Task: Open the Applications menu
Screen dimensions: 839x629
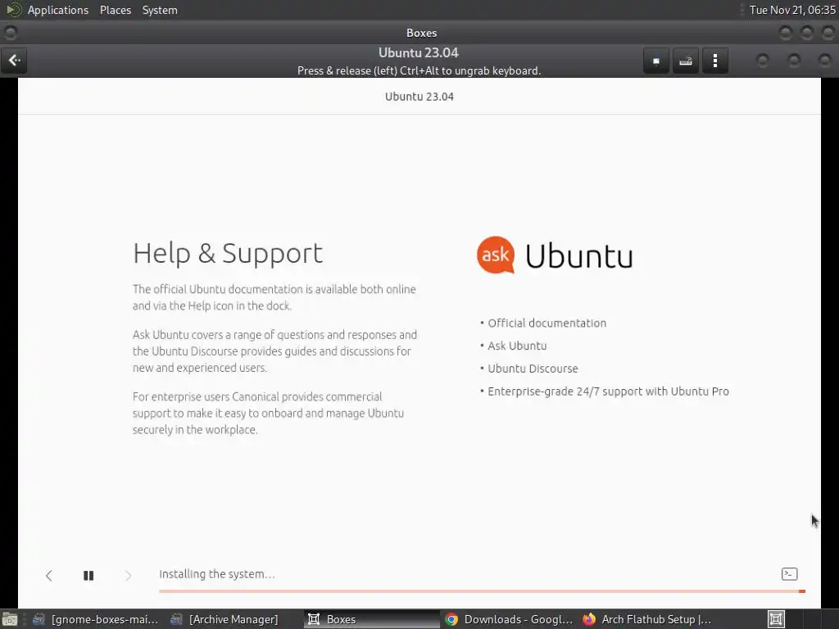Action: pyautogui.click(x=58, y=10)
